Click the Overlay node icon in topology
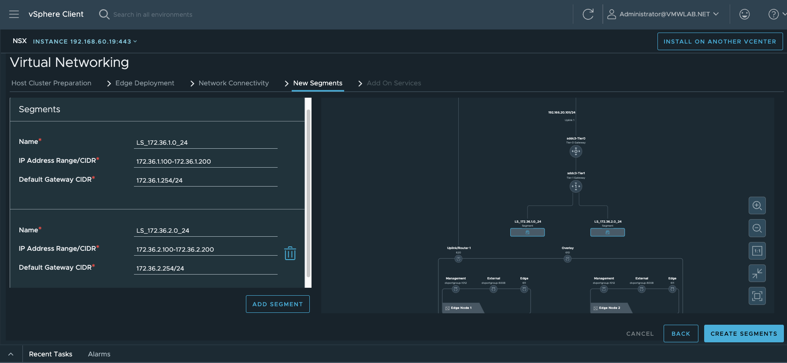The height and width of the screenshot is (363, 787). click(x=568, y=259)
